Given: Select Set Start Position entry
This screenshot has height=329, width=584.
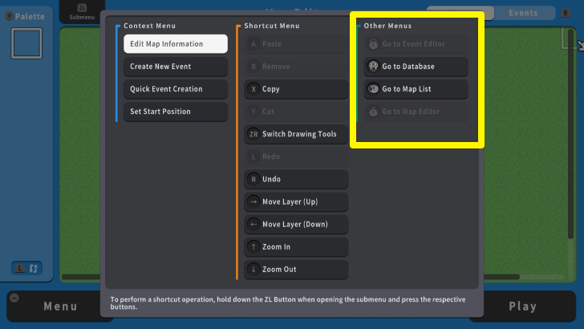Looking at the screenshot, I should 176,112.
